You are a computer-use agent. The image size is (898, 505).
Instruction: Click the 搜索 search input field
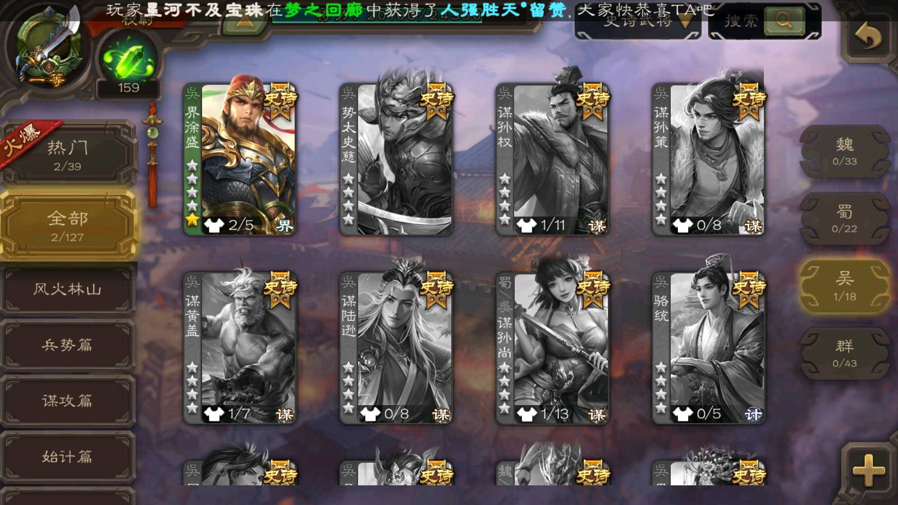740,21
